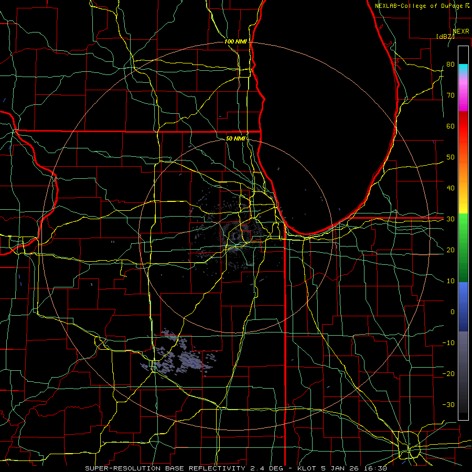Pick the magenta segment of the color bar

point(463,95)
